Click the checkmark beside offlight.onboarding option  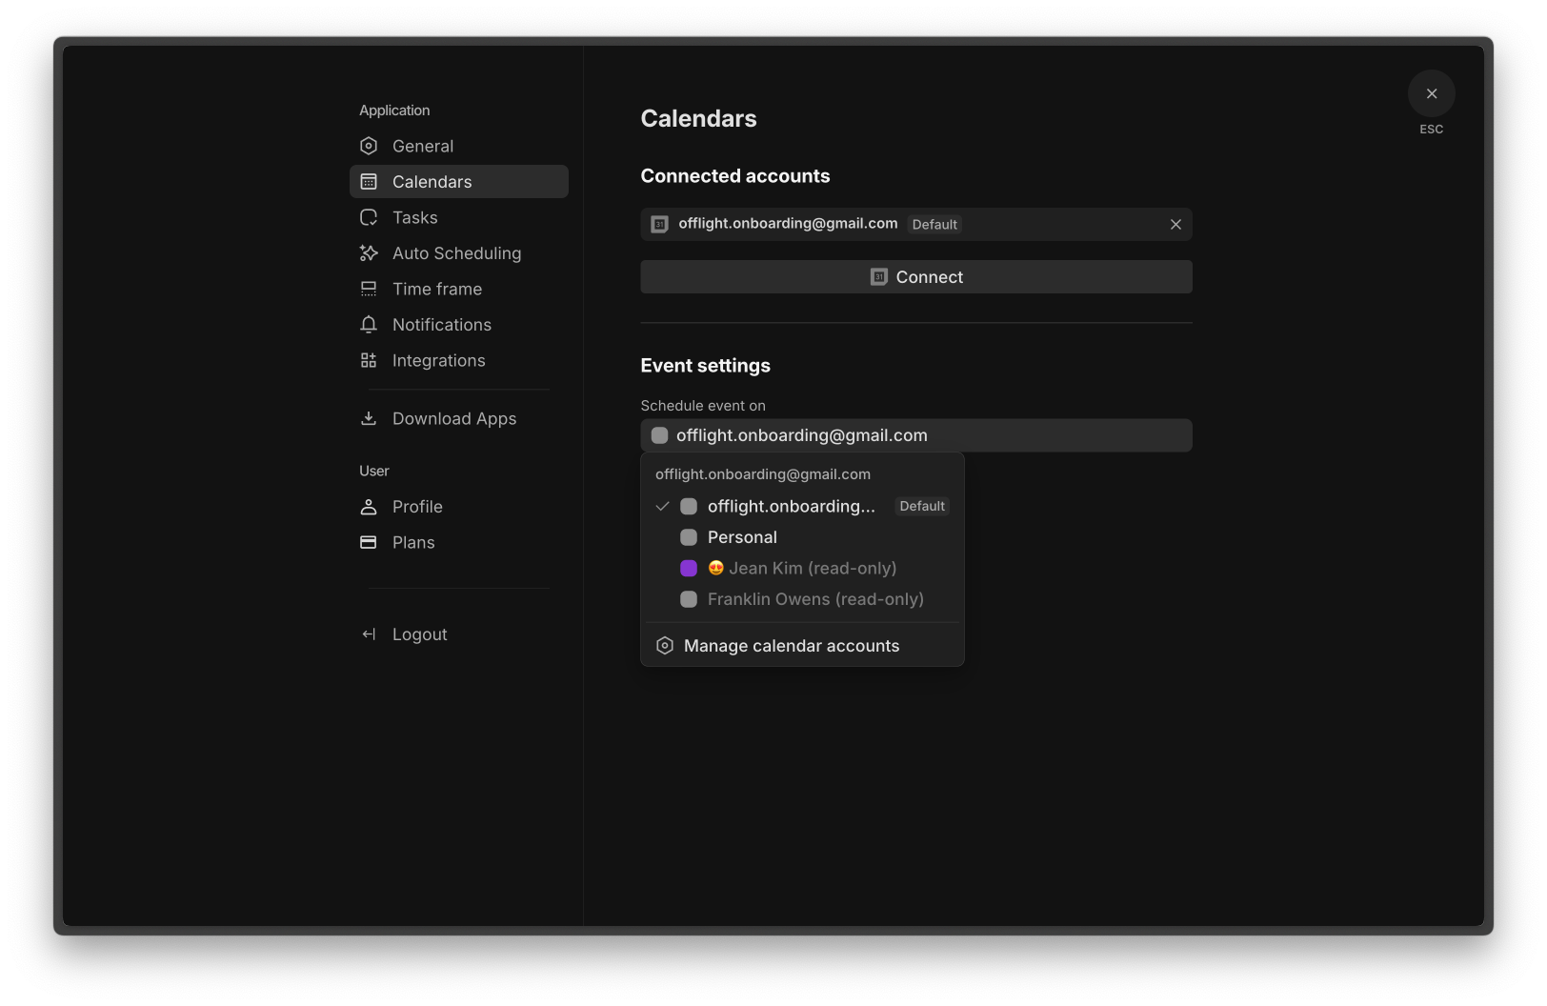click(x=662, y=506)
